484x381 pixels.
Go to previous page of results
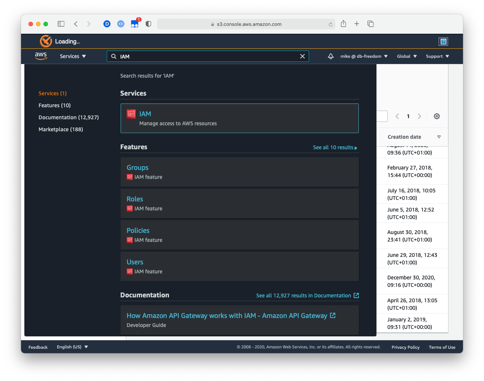pyautogui.click(x=397, y=116)
